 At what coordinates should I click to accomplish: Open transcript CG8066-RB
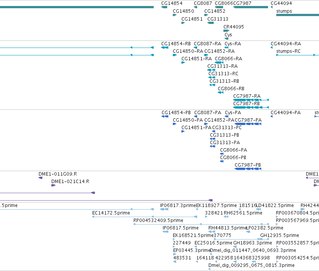click(231, 89)
